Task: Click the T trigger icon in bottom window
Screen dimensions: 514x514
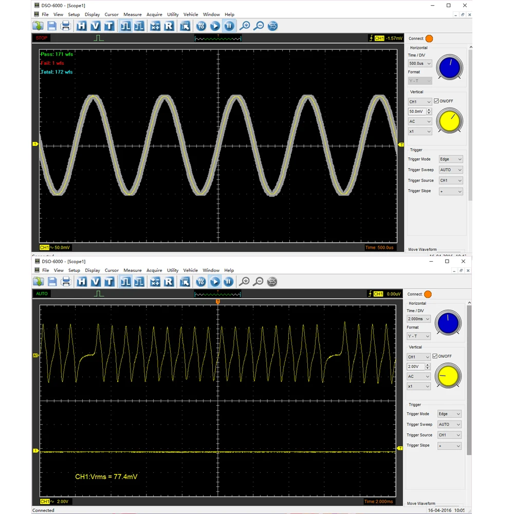Action: click(x=109, y=282)
